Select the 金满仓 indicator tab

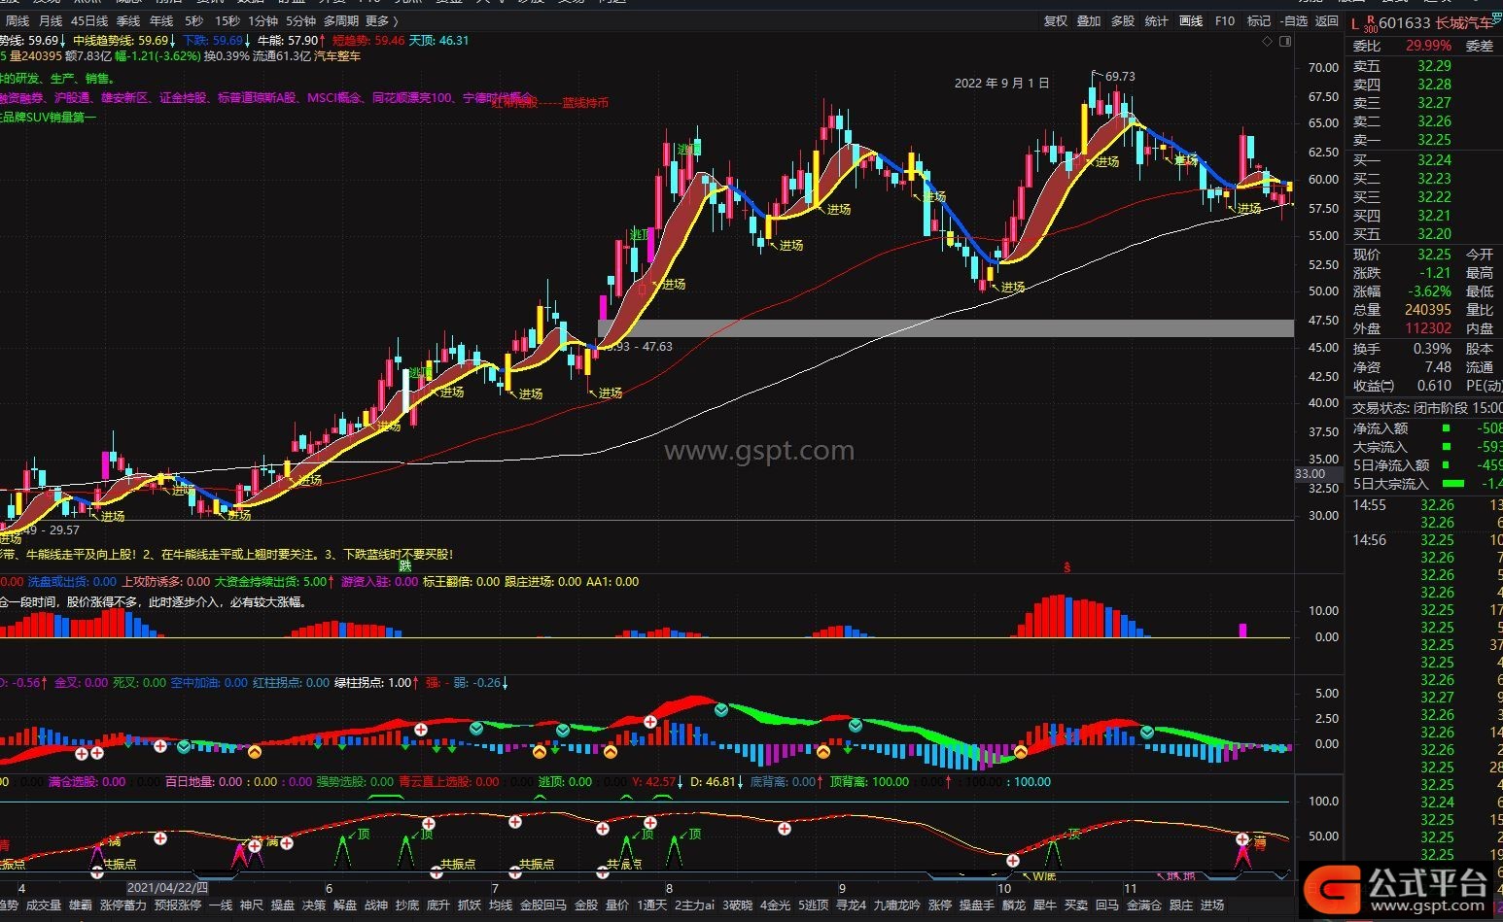[1143, 905]
